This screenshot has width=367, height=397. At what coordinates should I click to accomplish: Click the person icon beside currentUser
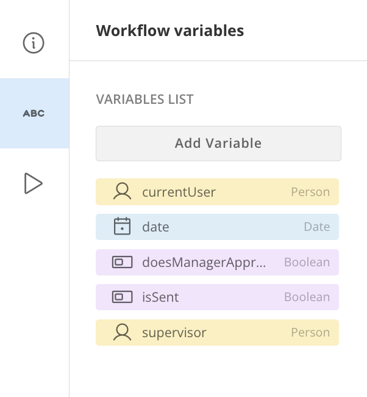(x=123, y=192)
